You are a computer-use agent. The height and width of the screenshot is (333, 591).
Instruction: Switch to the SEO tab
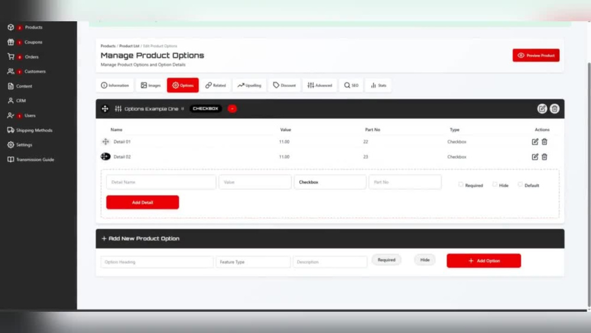click(x=351, y=85)
